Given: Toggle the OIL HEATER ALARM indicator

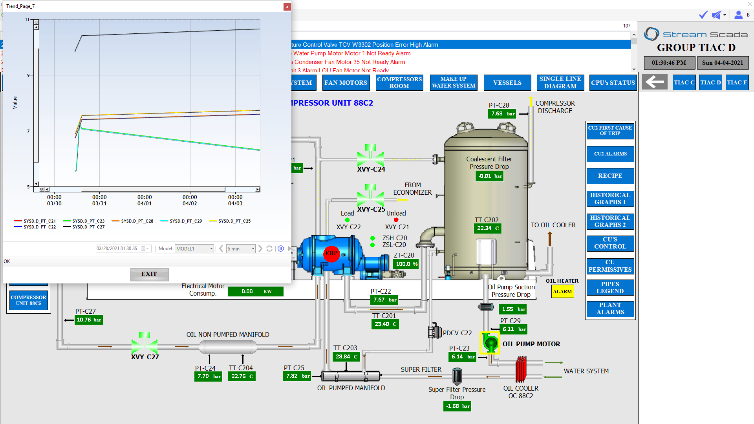Looking at the screenshot, I should (x=562, y=291).
